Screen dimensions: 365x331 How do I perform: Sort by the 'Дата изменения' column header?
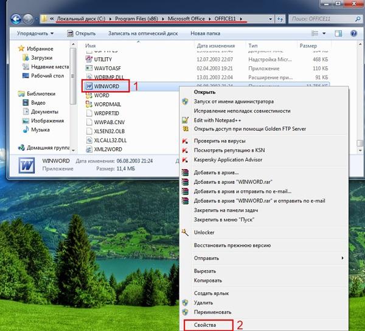tap(215, 46)
